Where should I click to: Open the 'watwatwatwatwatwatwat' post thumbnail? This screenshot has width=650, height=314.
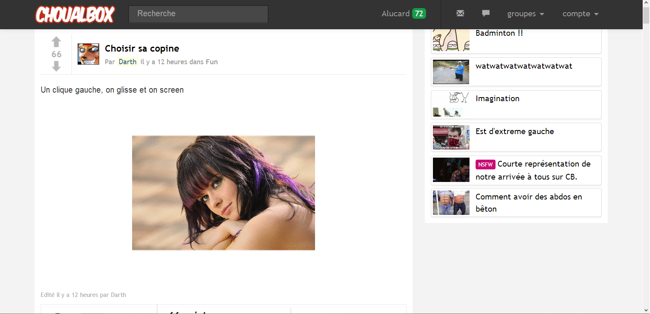[451, 72]
